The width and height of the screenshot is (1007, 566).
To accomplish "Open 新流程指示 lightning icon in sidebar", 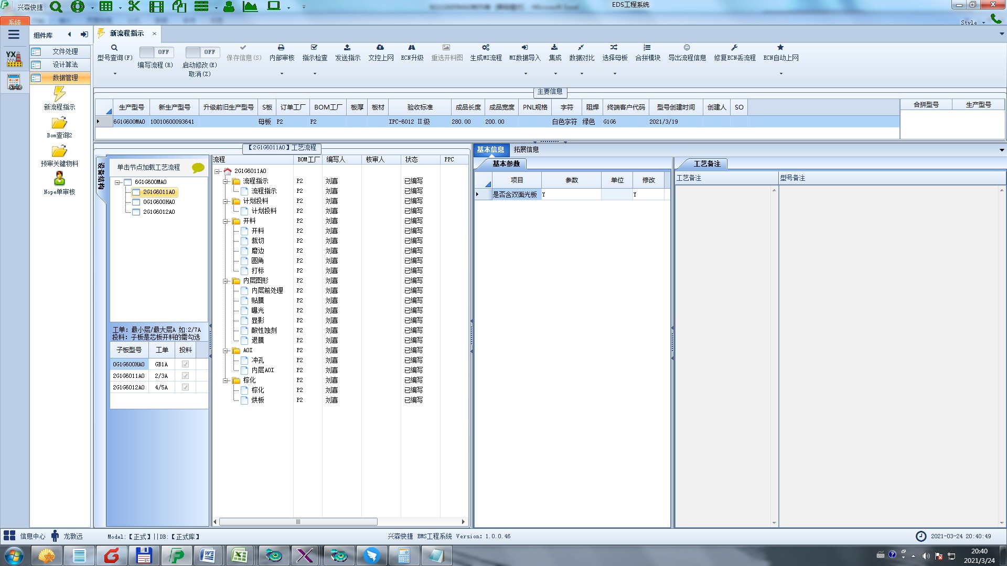I will [59, 94].
